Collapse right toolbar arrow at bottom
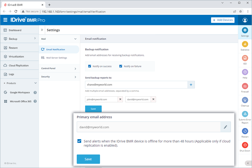The height and width of the screenshot is (168, 252). click(248, 163)
